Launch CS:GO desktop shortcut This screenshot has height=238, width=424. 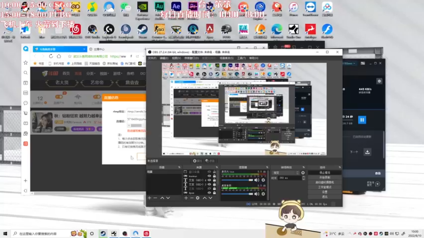tap(160, 30)
